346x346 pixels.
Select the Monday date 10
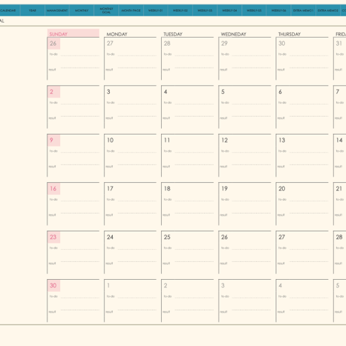(x=111, y=140)
